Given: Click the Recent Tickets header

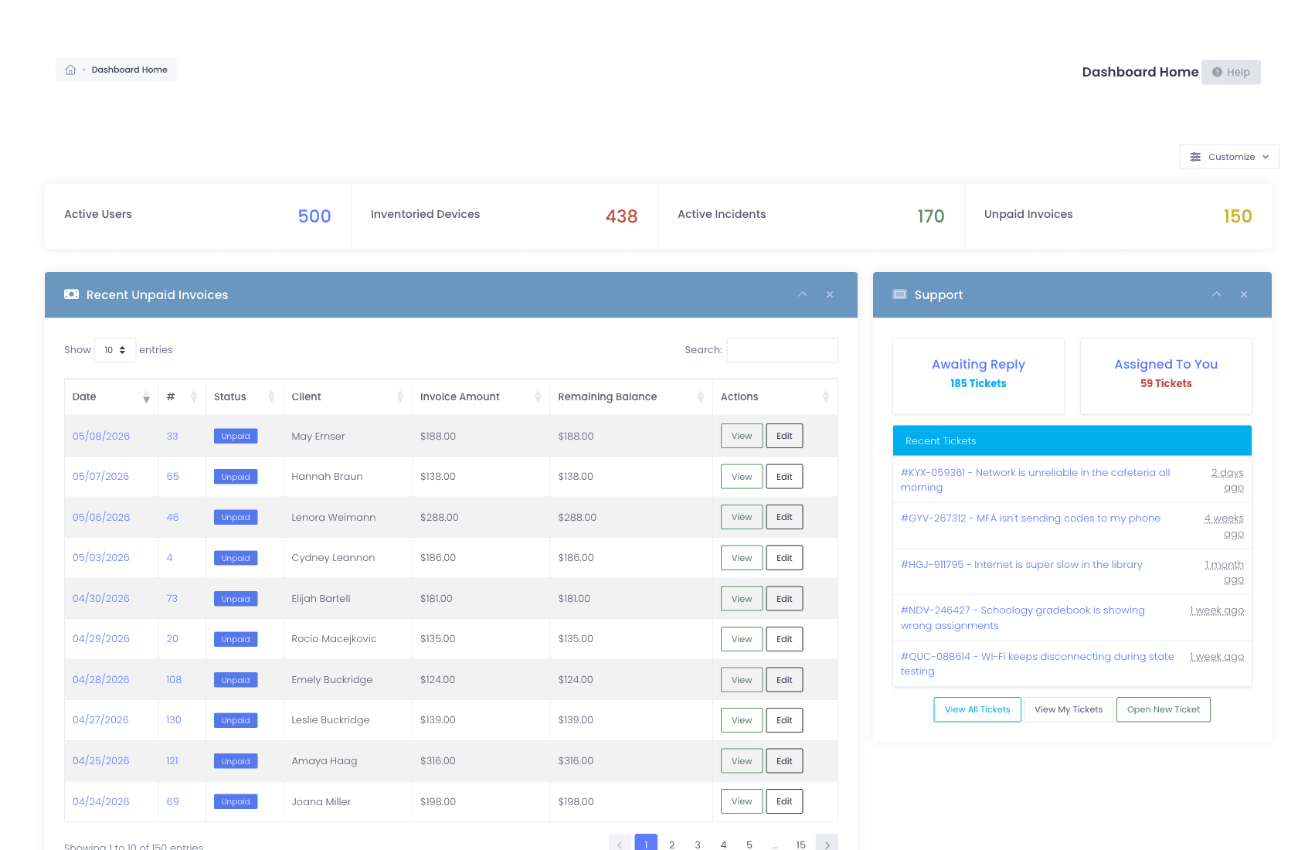Looking at the screenshot, I should [1072, 441].
